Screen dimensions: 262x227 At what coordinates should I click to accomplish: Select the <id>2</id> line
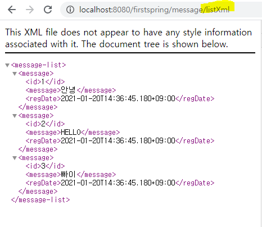click(x=45, y=124)
